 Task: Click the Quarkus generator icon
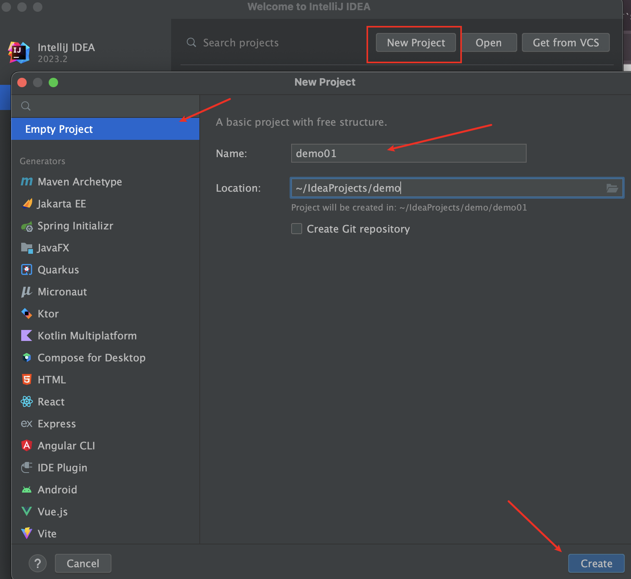pos(27,270)
